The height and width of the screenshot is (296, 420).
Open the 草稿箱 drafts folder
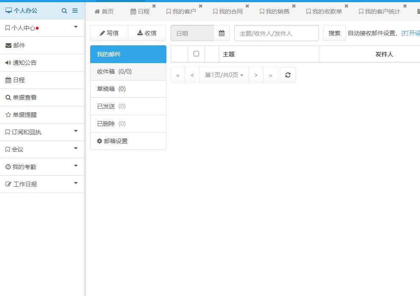[x=111, y=89]
